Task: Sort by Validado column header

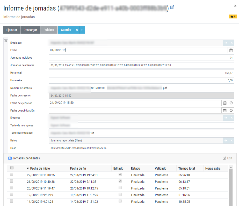Action: point(161,169)
